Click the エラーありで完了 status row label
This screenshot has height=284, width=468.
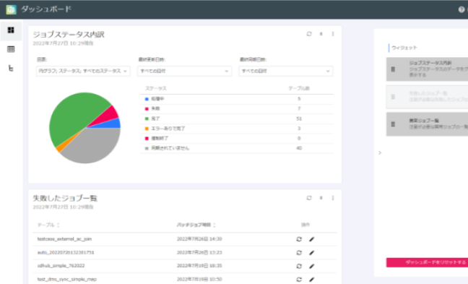click(x=168, y=129)
